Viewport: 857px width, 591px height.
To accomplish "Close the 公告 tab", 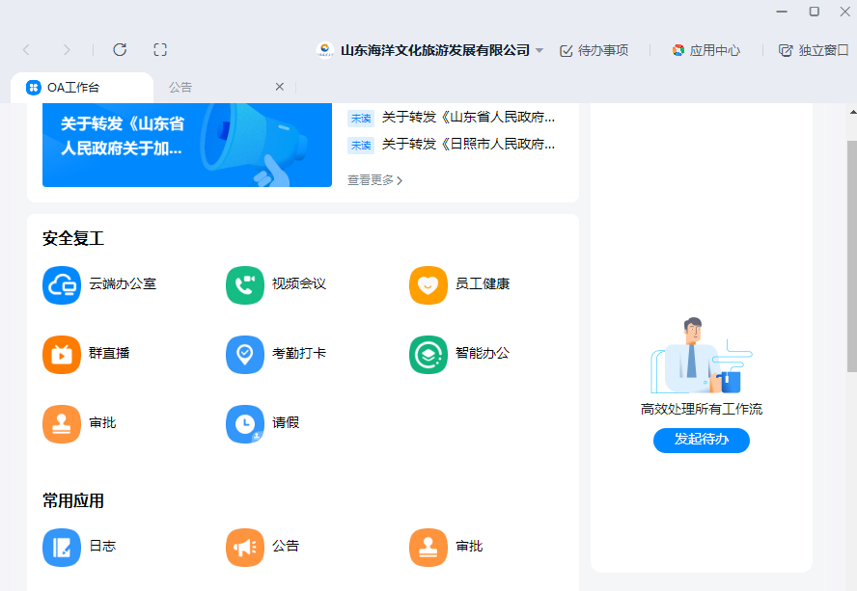I will [280, 87].
